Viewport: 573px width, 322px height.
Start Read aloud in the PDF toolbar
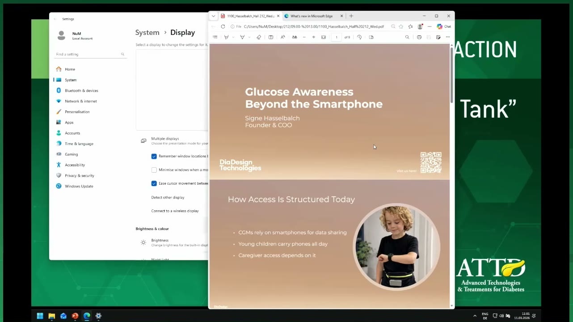click(x=283, y=37)
